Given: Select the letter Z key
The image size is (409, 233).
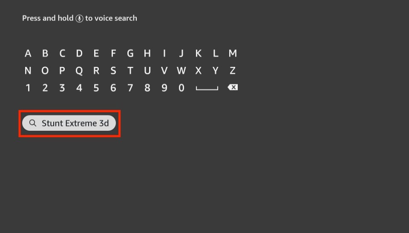Looking at the screenshot, I should [x=233, y=71].
